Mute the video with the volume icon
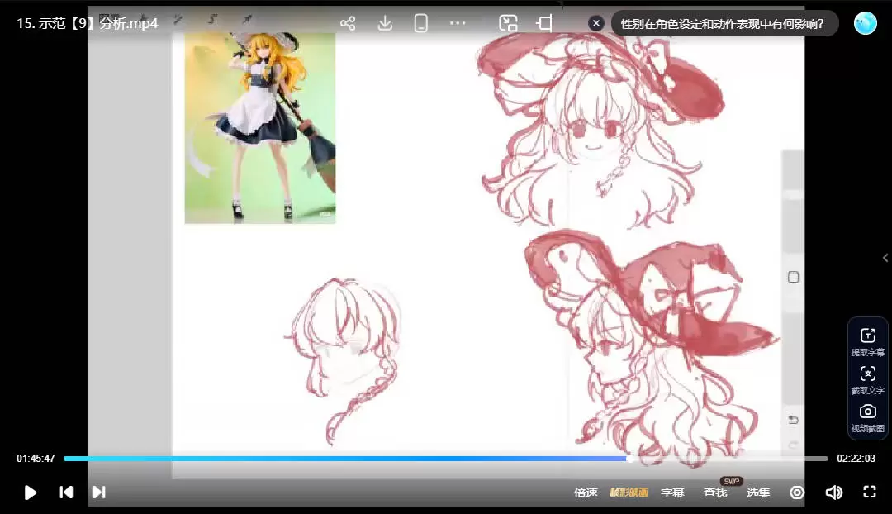The width and height of the screenshot is (892, 514). pos(833,493)
